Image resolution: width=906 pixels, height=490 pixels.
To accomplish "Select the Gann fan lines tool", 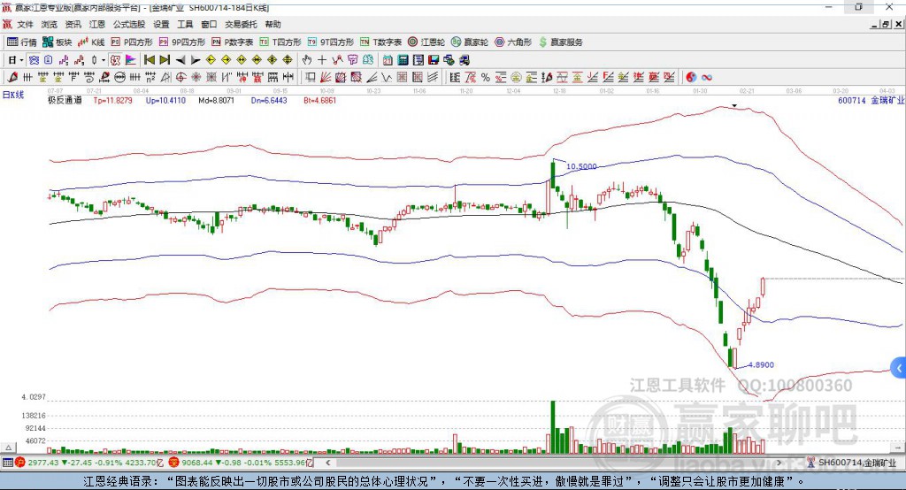I will pos(326,78).
